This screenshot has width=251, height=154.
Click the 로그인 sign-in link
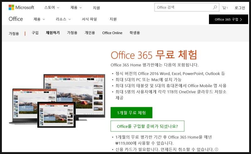click(x=240, y=8)
